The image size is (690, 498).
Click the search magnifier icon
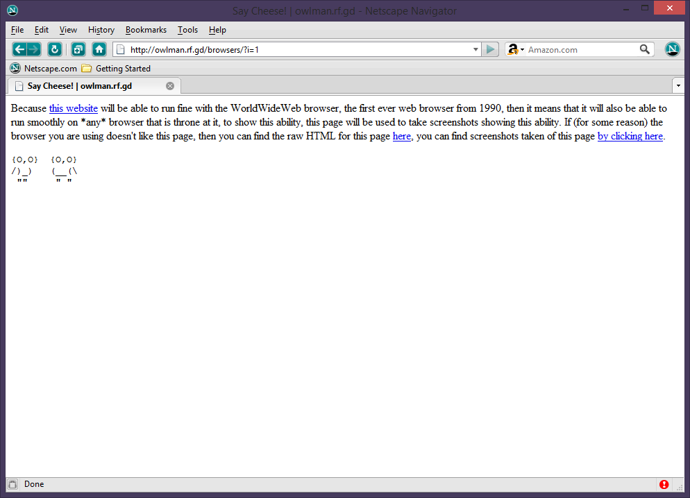pos(645,49)
